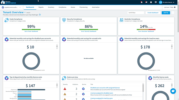The image size is (179, 100).
Task: Click the Security Compliance 86% progress bar
Action: click(88, 29)
